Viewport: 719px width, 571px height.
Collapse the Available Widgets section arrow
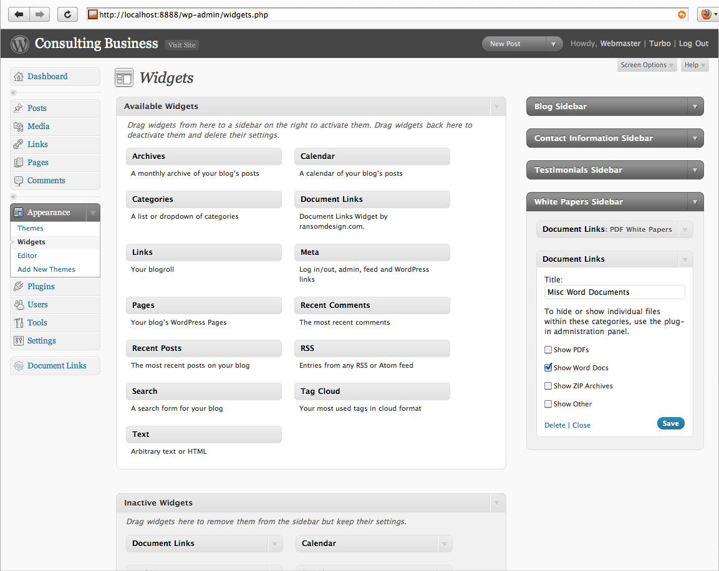coord(497,107)
